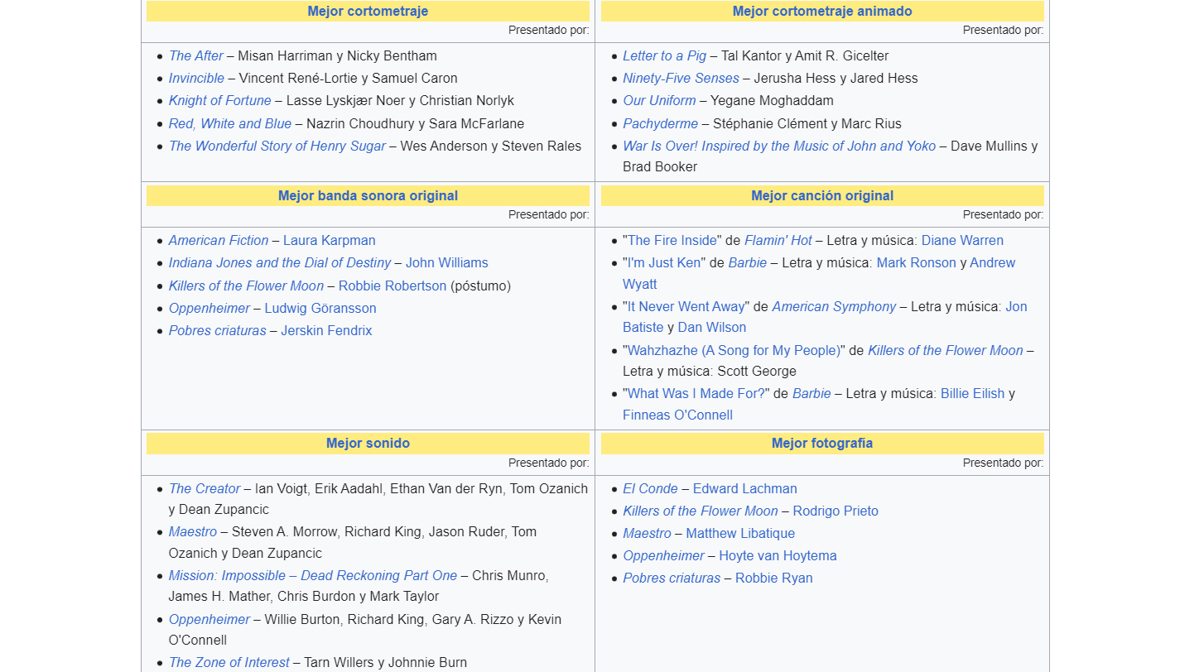Click the Billie Eilish link
Image resolution: width=1204 pixels, height=672 pixels.
coord(973,394)
